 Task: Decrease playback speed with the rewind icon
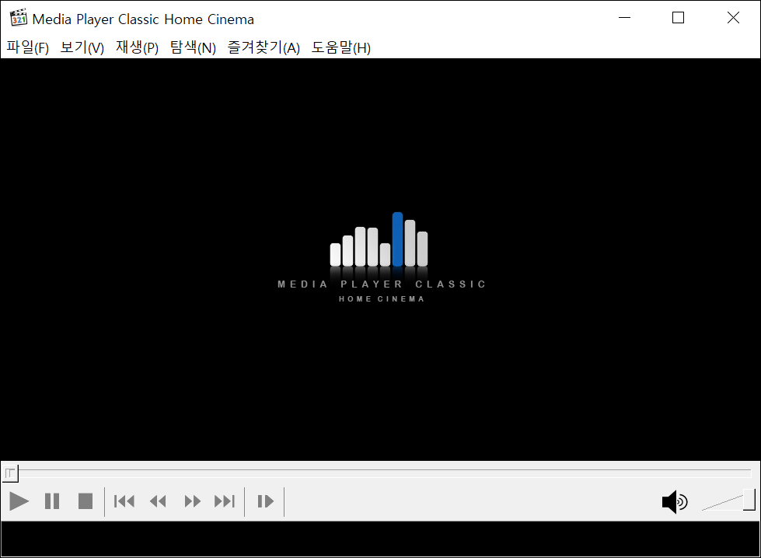(158, 501)
